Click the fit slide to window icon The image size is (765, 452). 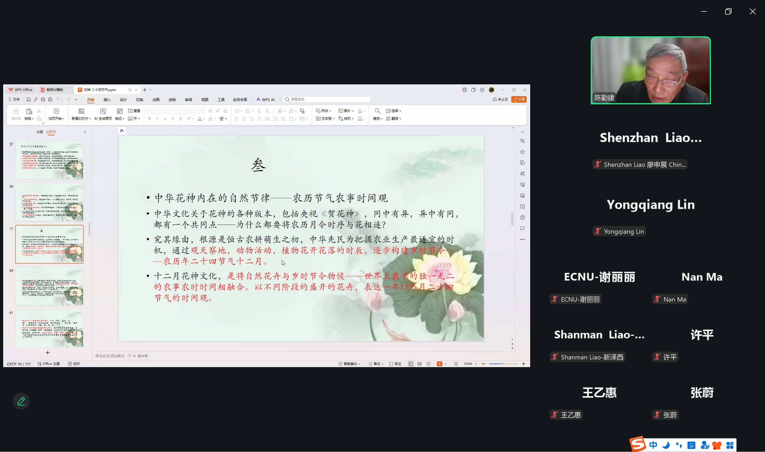(x=456, y=364)
